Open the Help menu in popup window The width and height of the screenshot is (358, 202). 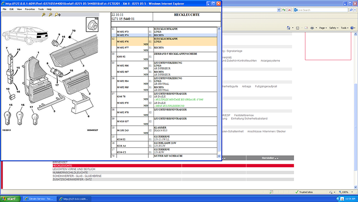[49, 9]
